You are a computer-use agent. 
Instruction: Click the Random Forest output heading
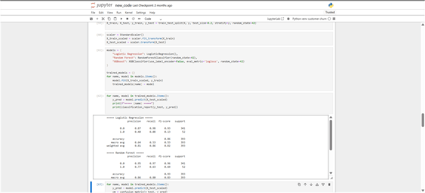[x=125, y=153]
